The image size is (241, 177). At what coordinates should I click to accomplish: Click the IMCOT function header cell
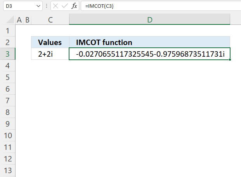(149, 42)
